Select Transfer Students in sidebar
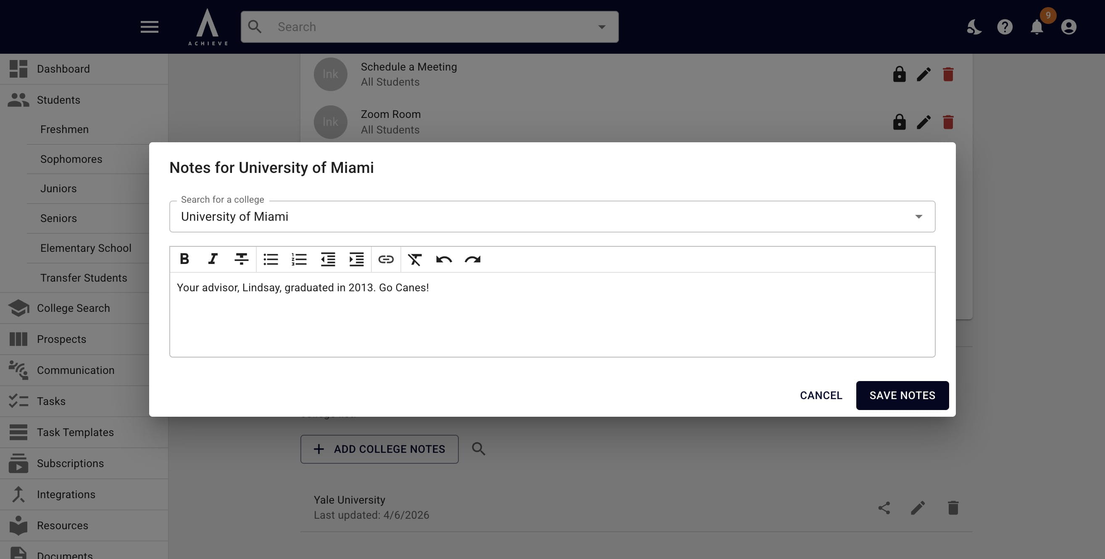Screen dimensions: 1105x559 (88, 277)
